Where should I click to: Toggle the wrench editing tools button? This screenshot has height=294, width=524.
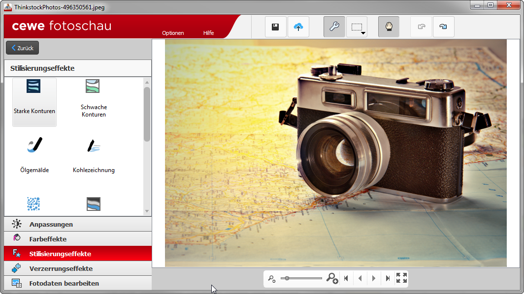334,27
